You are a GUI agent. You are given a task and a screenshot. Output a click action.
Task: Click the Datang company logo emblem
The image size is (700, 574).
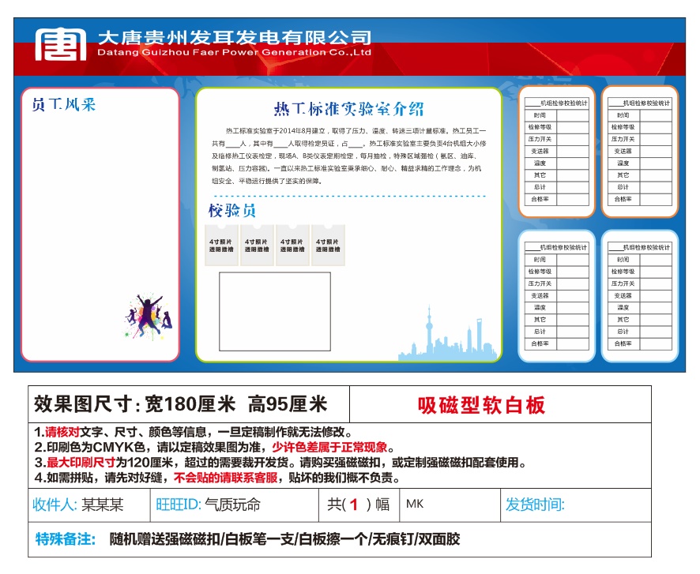pyautogui.click(x=61, y=44)
